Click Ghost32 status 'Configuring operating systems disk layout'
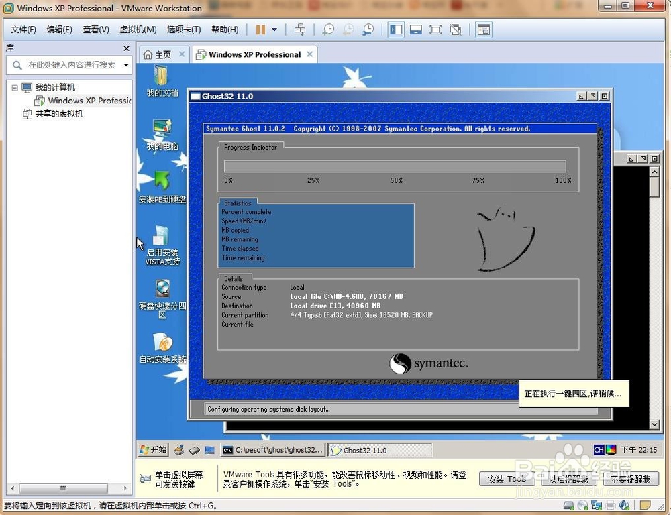This screenshot has height=515, width=671. coord(269,409)
